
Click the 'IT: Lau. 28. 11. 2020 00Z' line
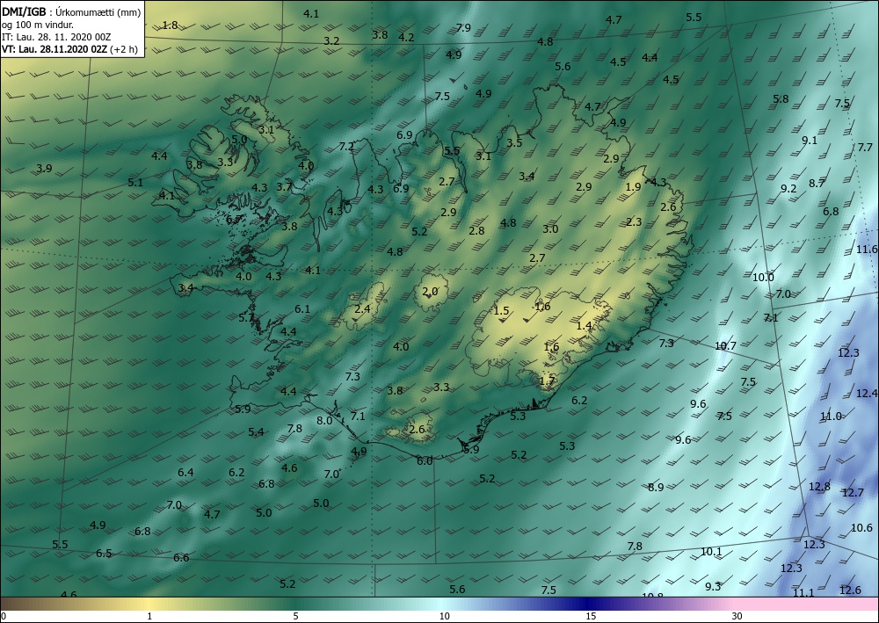[56, 37]
